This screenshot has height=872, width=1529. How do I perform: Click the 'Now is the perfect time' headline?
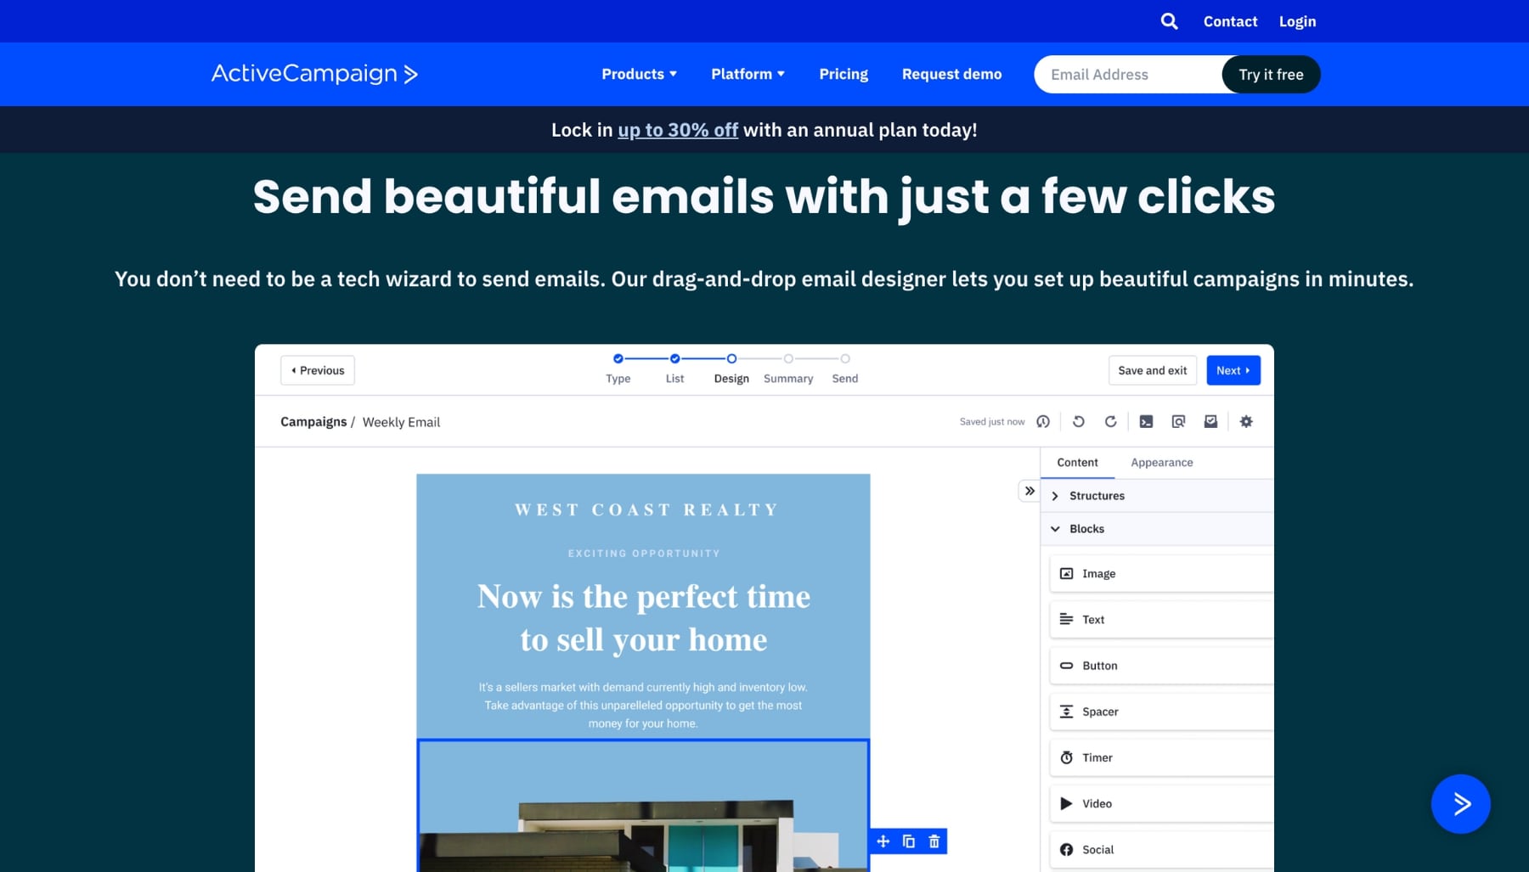(x=643, y=618)
